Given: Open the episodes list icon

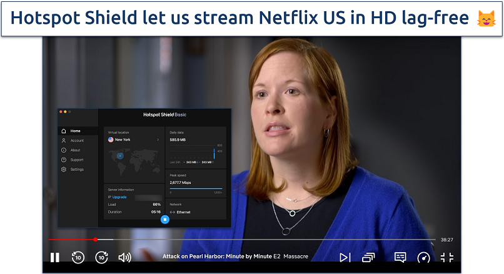Looking at the screenshot, I should (x=368, y=257).
